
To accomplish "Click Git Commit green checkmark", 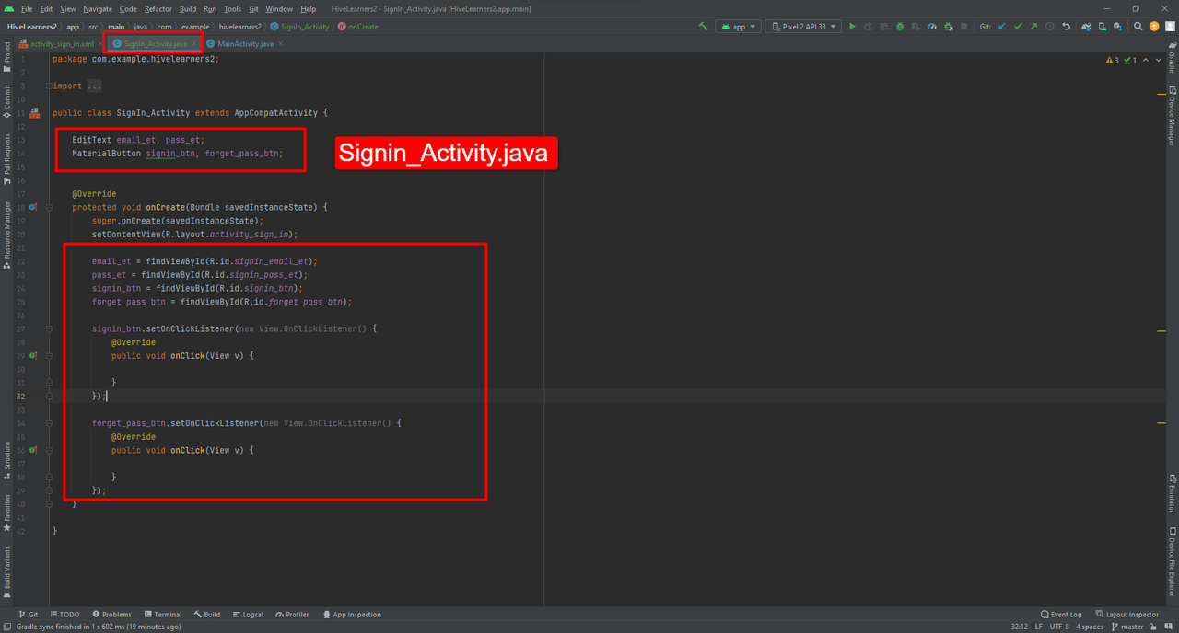I will 1018,27.
